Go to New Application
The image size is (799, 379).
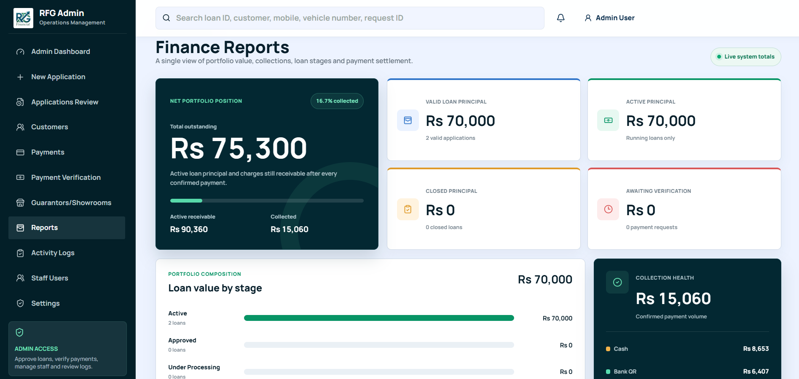tap(67, 77)
